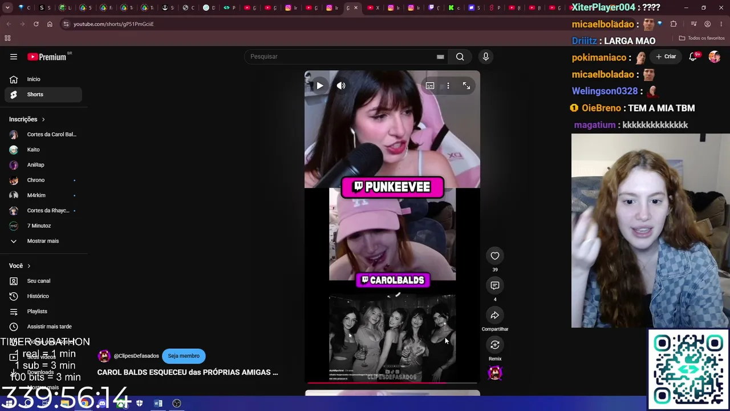Open the Chrome extensions puzzle icon

click(674, 24)
